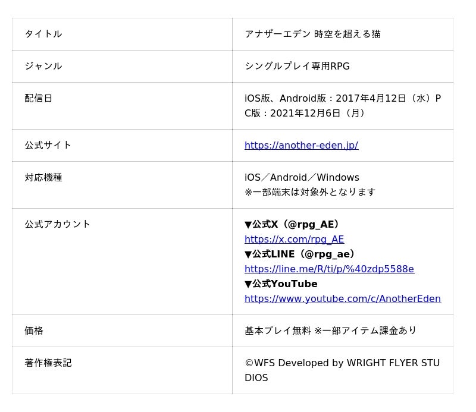Viewport: 476px width, 412px height.
Task: Click the 公式アカウント row label
Action: click(x=58, y=224)
